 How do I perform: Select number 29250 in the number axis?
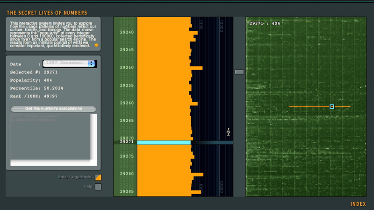[x=127, y=68]
